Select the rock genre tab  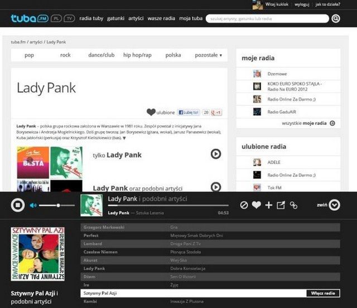[65, 55]
